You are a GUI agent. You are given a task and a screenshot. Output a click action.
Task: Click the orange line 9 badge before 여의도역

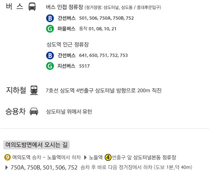(x=7, y=157)
